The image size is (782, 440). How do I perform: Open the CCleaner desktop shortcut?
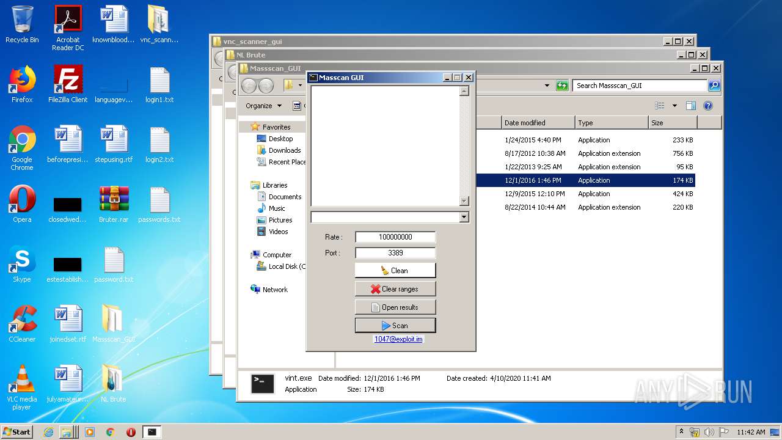(22, 324)
